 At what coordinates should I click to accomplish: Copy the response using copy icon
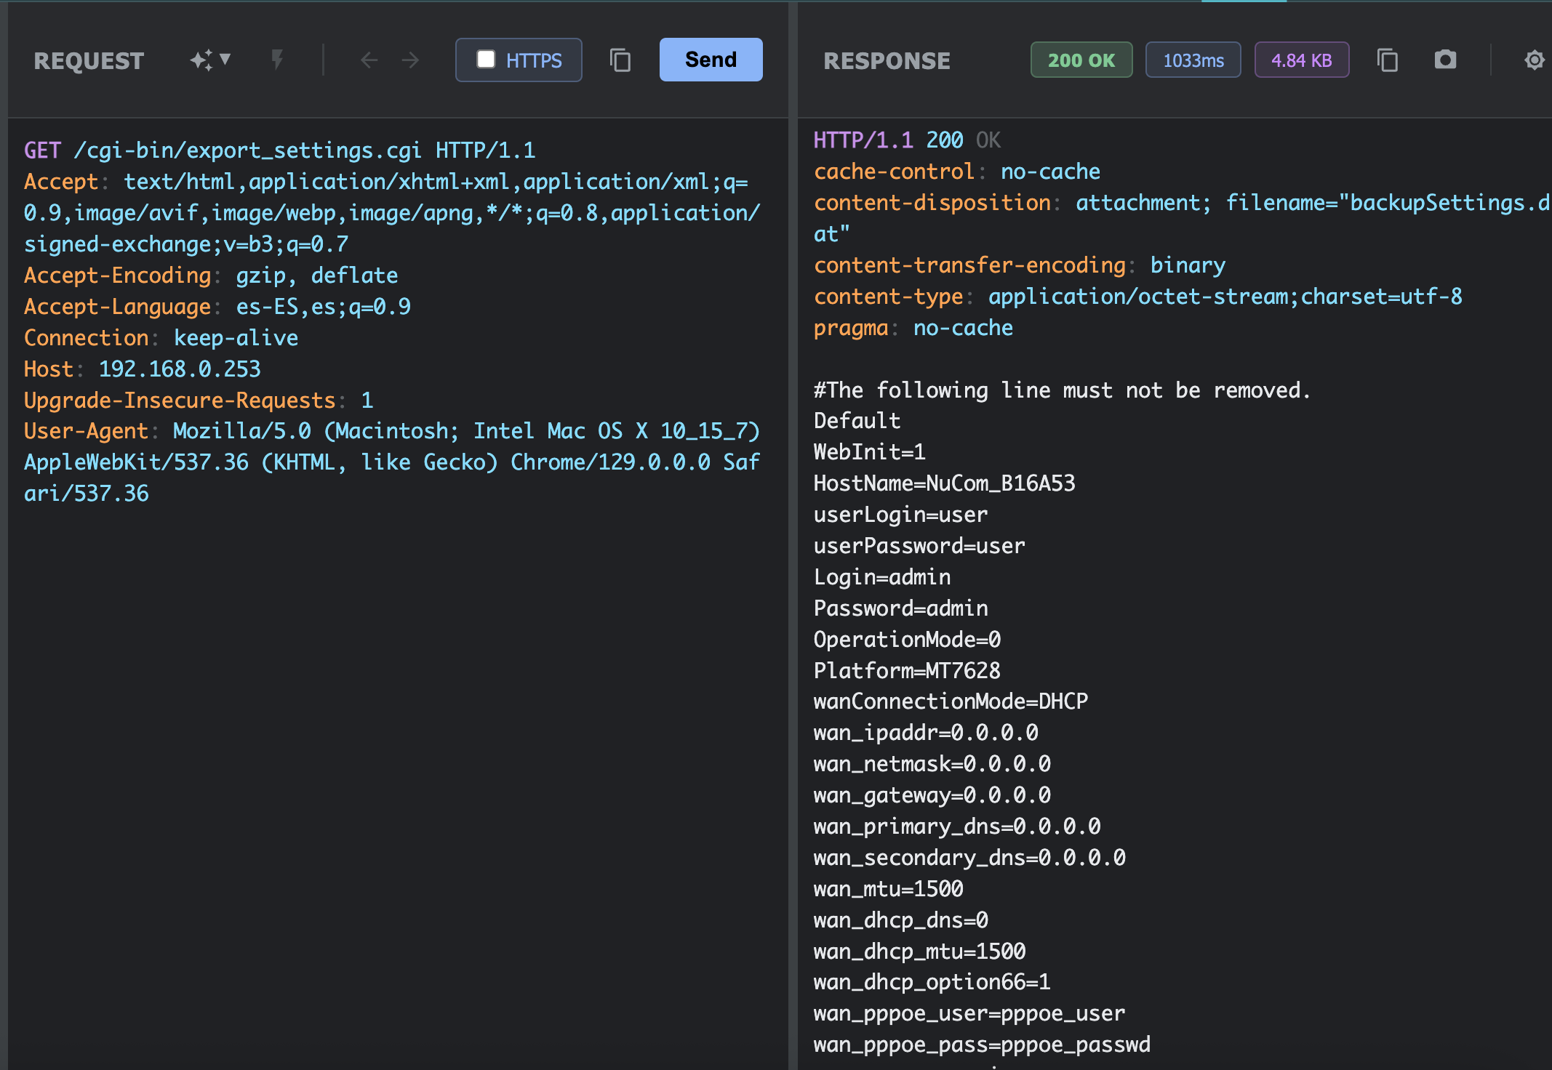pyautogui.click(x=1387, y=60)
